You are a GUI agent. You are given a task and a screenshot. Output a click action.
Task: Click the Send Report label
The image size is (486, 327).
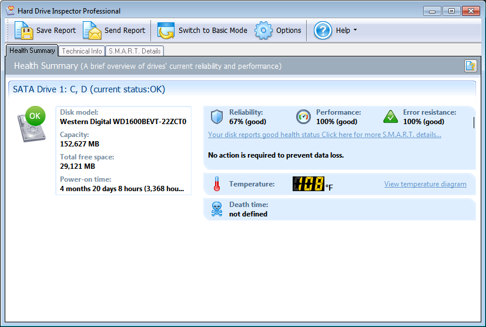[125, 31]
